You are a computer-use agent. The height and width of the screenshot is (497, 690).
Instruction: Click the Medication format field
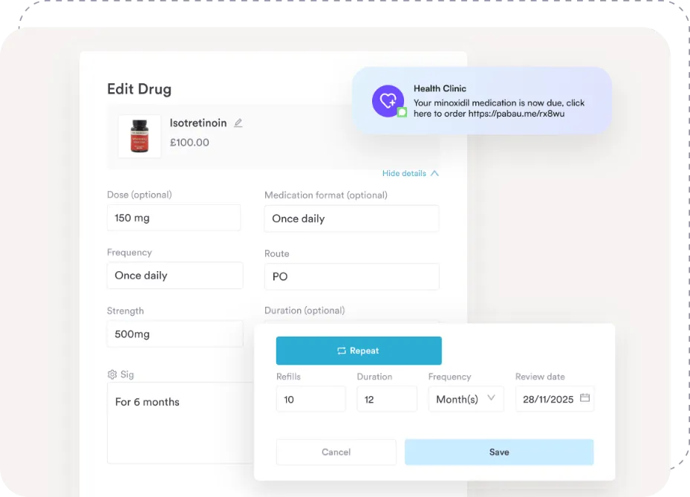tap(351, 218)
